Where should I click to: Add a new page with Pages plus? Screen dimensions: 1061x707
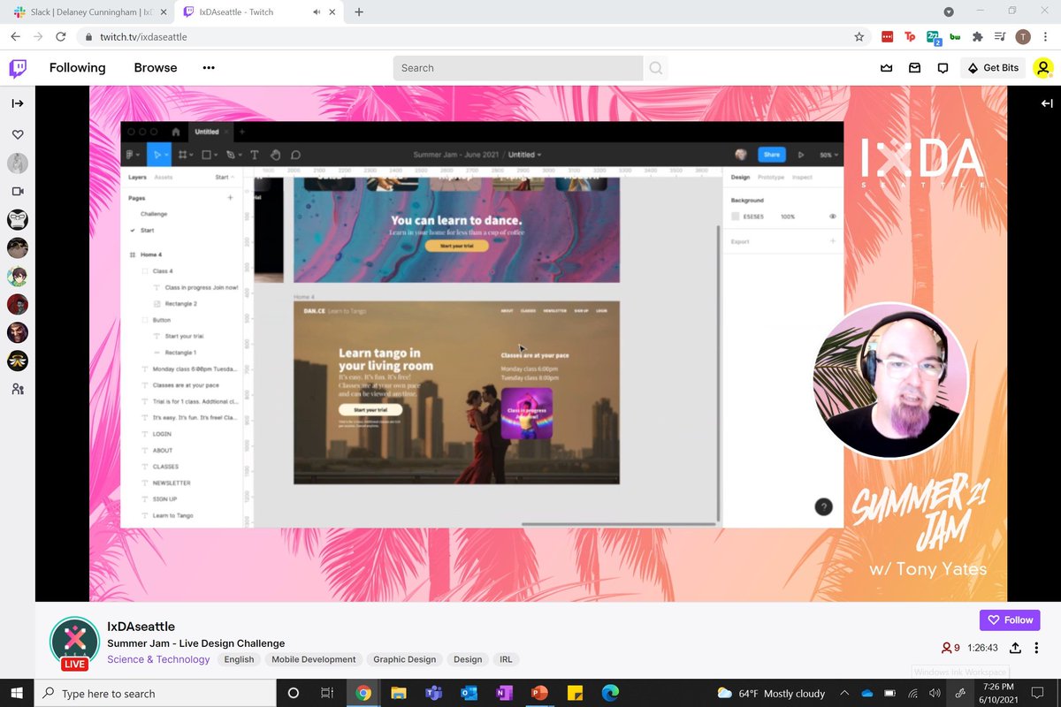tap(231, 198)
